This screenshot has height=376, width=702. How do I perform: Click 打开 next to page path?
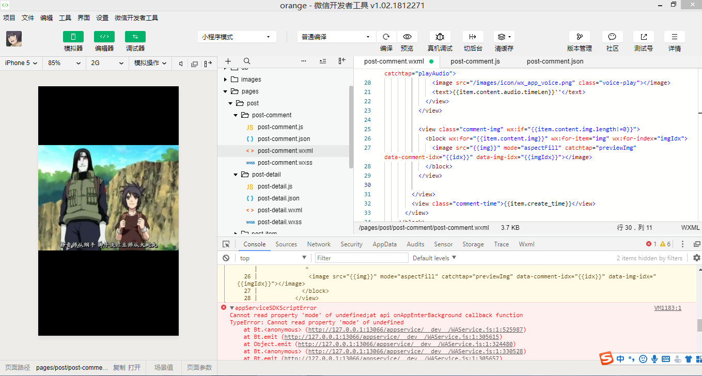tap(134, 368)
